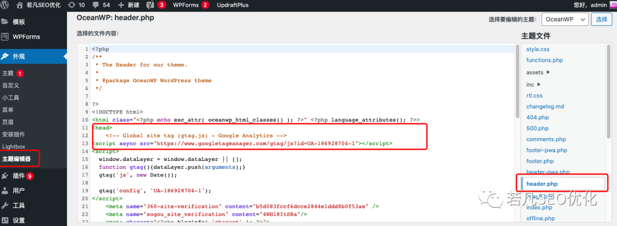Click the sogou_site_verification meta line
The height and width of the screenshot is (226, 617).
click(206, 214)
